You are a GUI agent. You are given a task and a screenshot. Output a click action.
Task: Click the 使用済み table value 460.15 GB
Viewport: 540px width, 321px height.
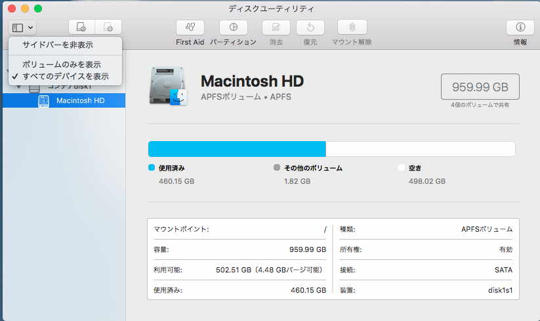click(308, 290)
